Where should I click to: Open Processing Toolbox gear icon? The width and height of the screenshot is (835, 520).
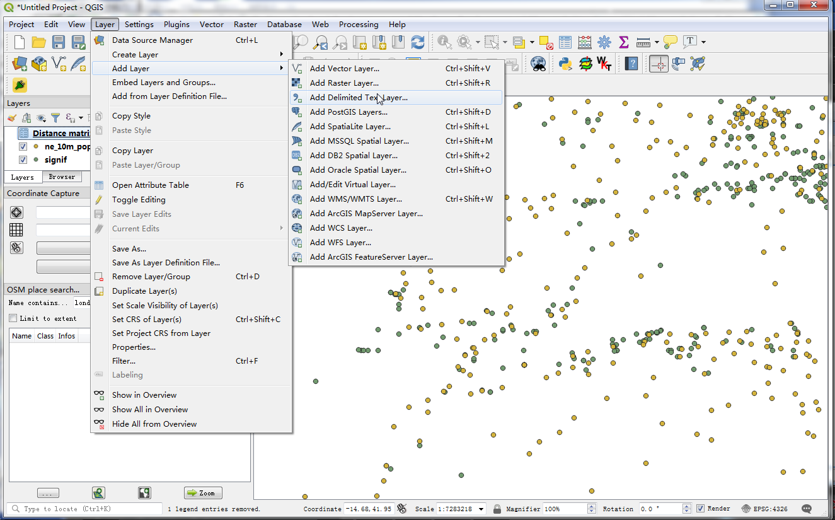tap(604, 42)
